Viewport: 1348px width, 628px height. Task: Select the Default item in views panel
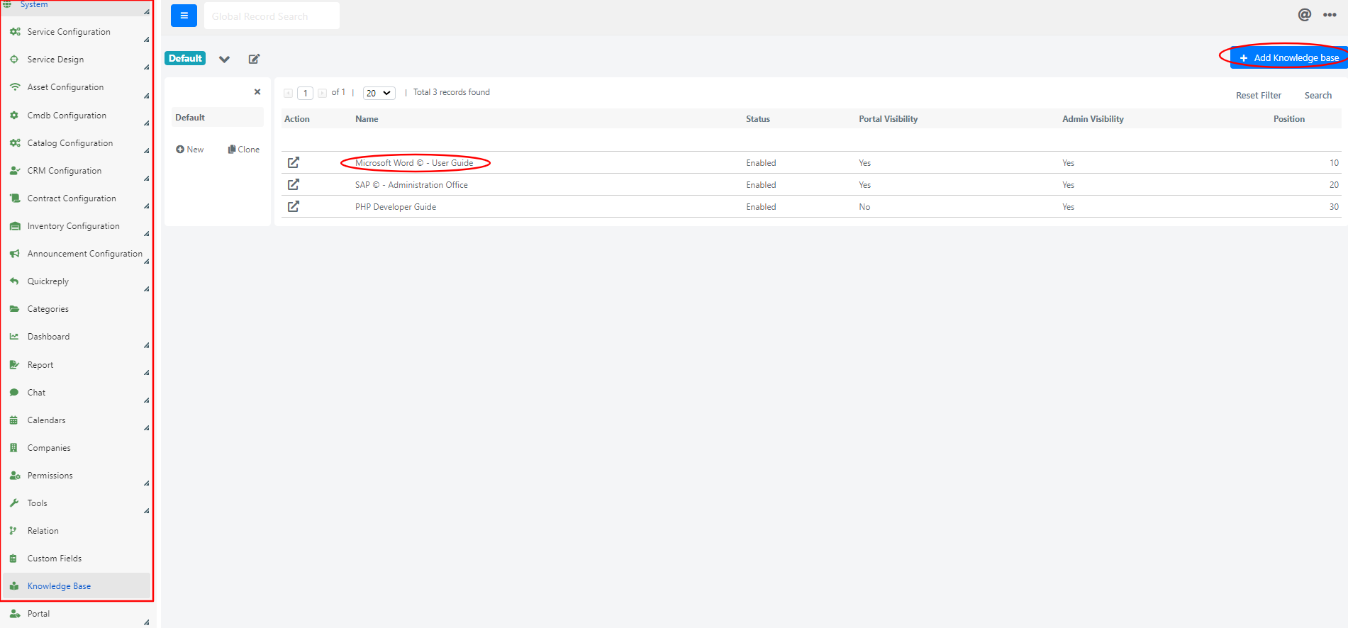click(x=218, y=118)
